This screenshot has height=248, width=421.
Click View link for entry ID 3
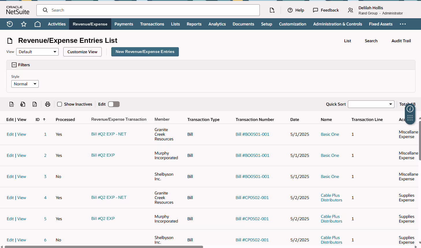[22, 177]
